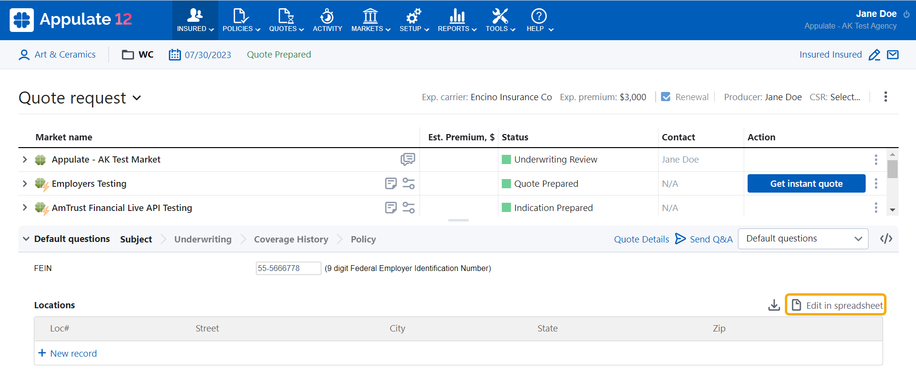Click the Jane Doe contact cell
Viewport: 916px width, 376px height.
[680, 159]
